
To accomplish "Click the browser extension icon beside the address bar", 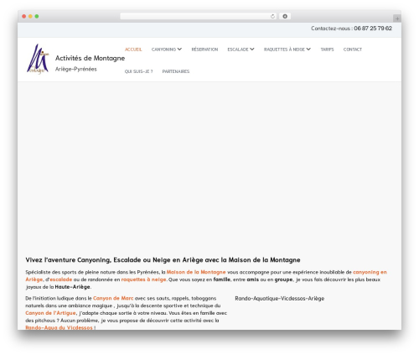I will (x=285, y=17).
